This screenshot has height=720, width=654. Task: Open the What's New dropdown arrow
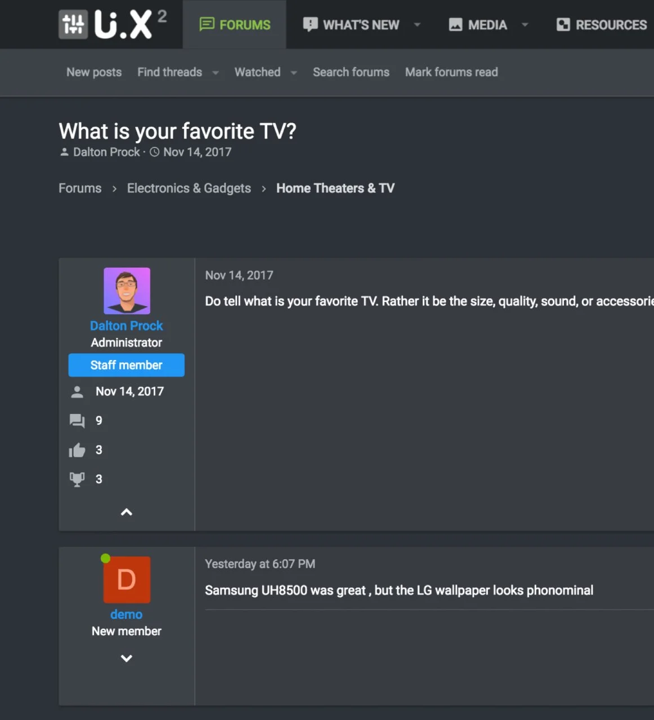pos(417,25)
